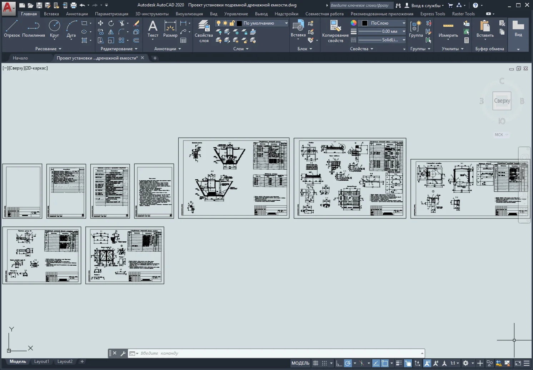Expand the Рисование panel
The width and height of the screenshot is (533, 370).
tap(48, 49)
